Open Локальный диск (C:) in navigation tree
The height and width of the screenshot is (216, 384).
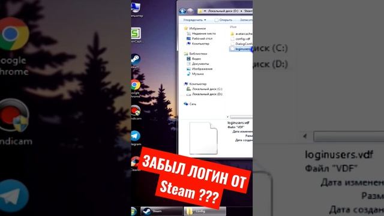(x=204, y=89)
